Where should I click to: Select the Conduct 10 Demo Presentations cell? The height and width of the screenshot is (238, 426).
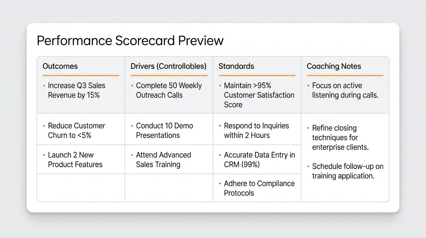164,130
